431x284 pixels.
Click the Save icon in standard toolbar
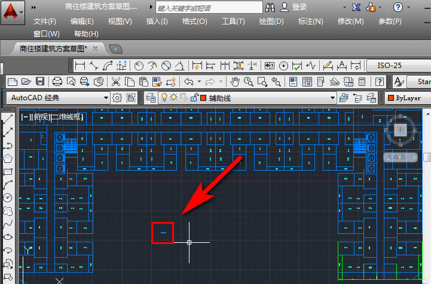coord(40,82)
